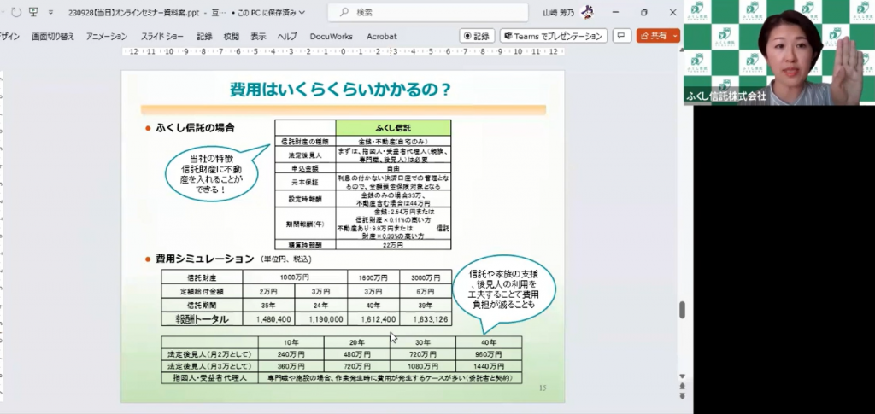Click the 元本保証 row label

pos(305,181)
